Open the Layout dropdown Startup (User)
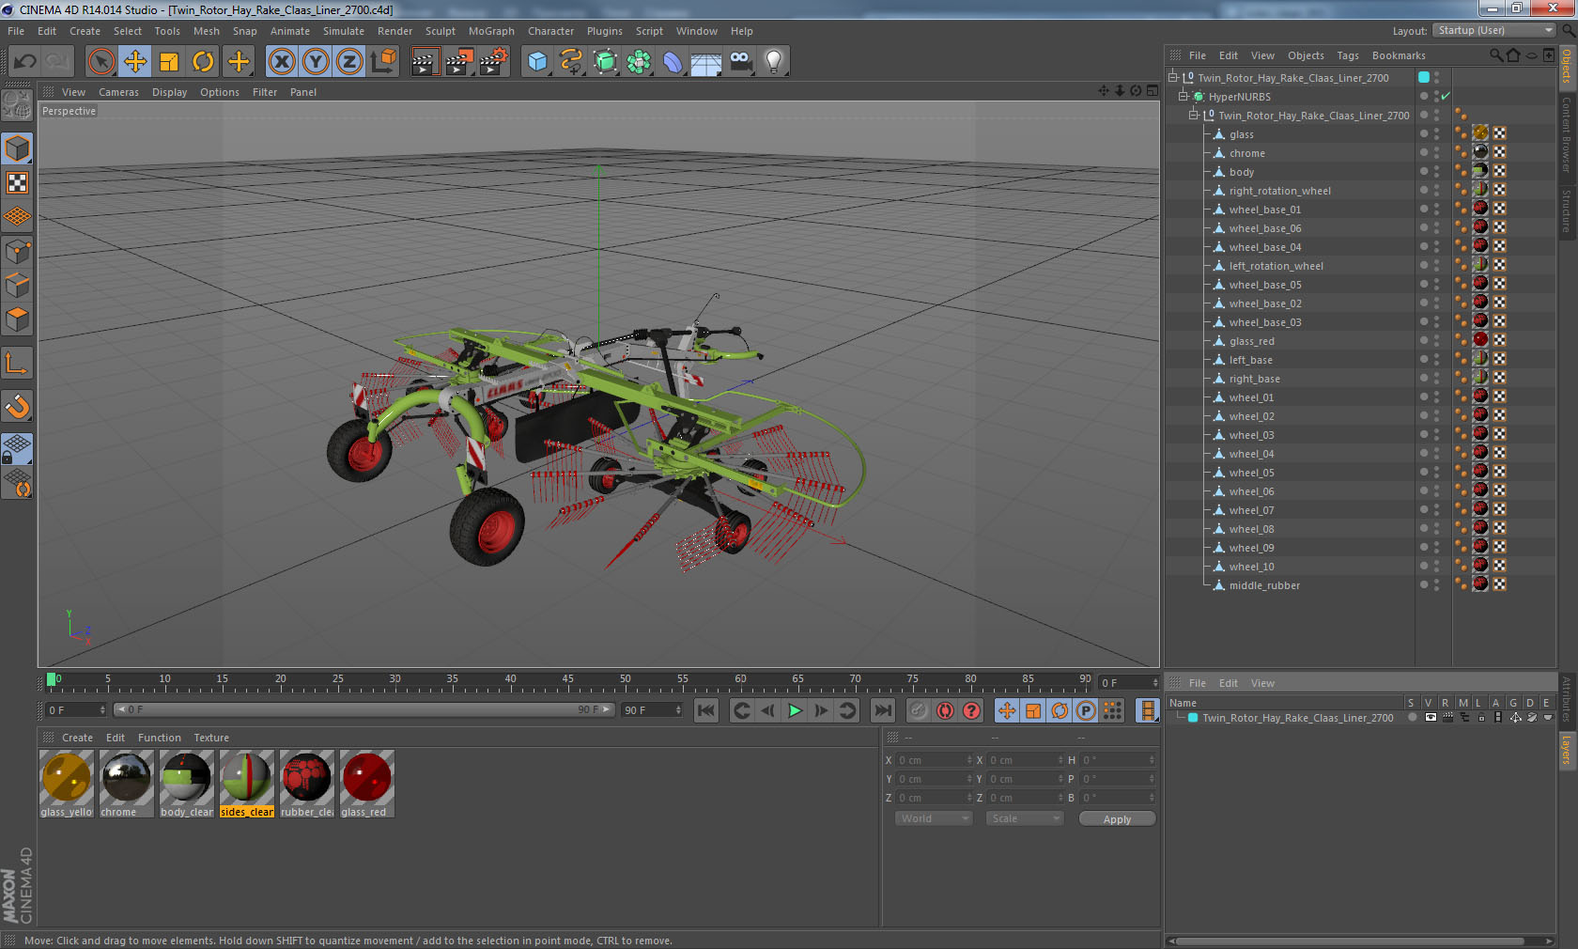The width and height of the screenshot is (1578, 949). click(x=1494, y=30)
